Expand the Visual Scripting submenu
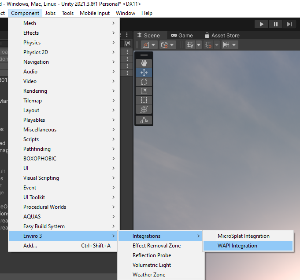 point(64,178)
